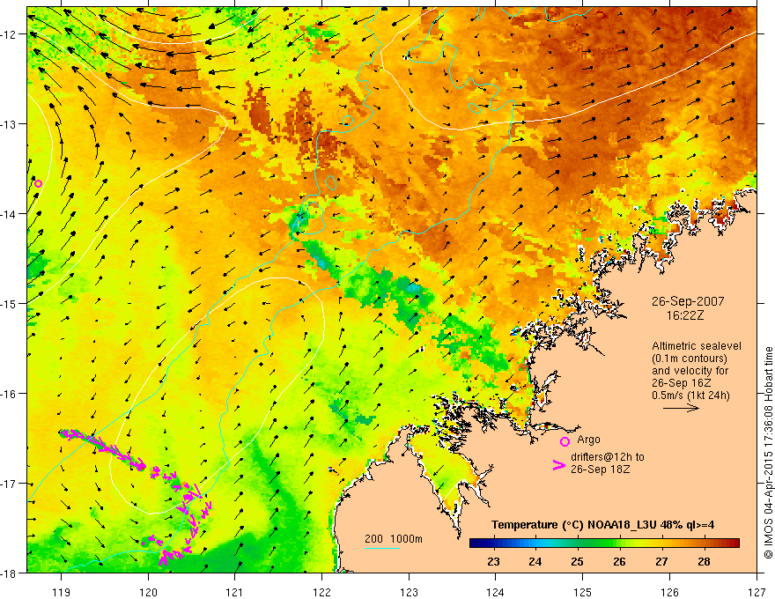Click the -17 latitude axis label

pos(10,484)
